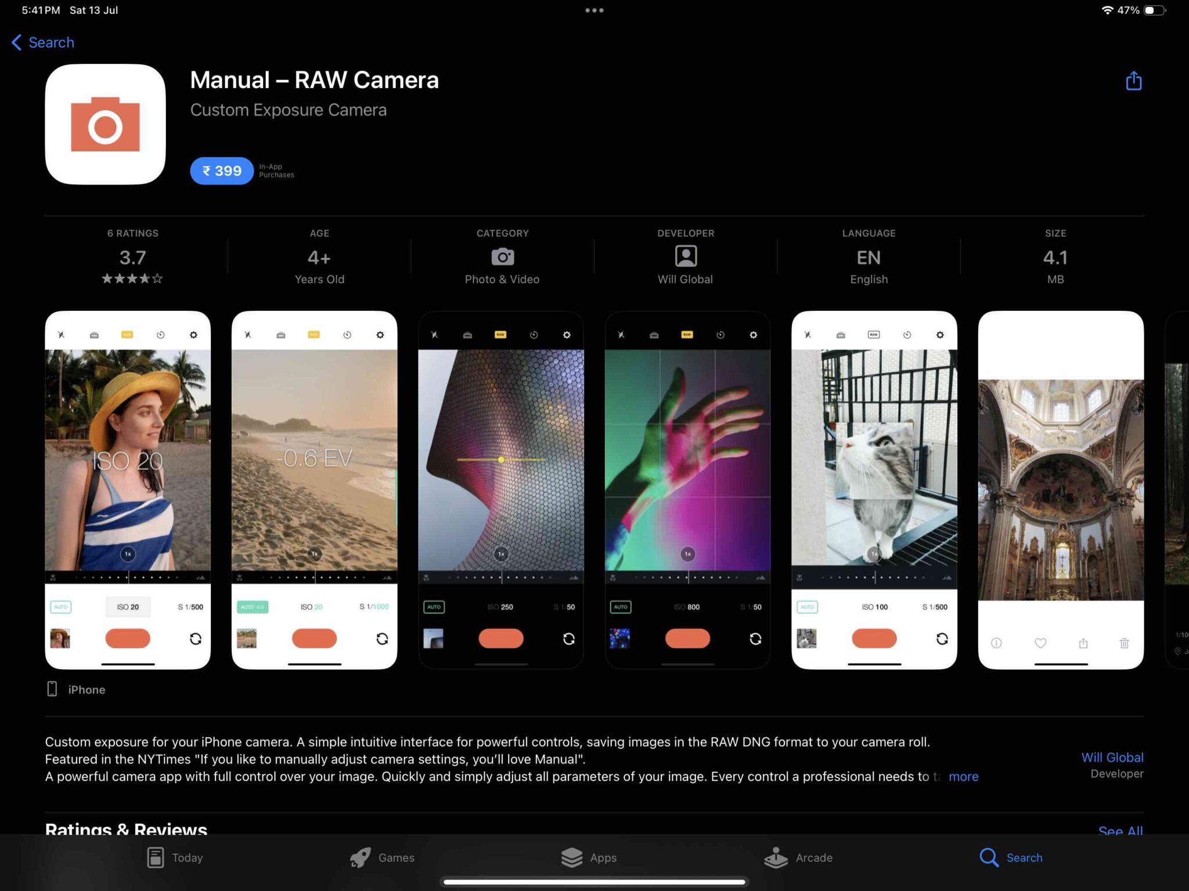1189x891 pixels.
Task: Tap the Manual app's orange camera icon
Action: [x=105, y=124]
